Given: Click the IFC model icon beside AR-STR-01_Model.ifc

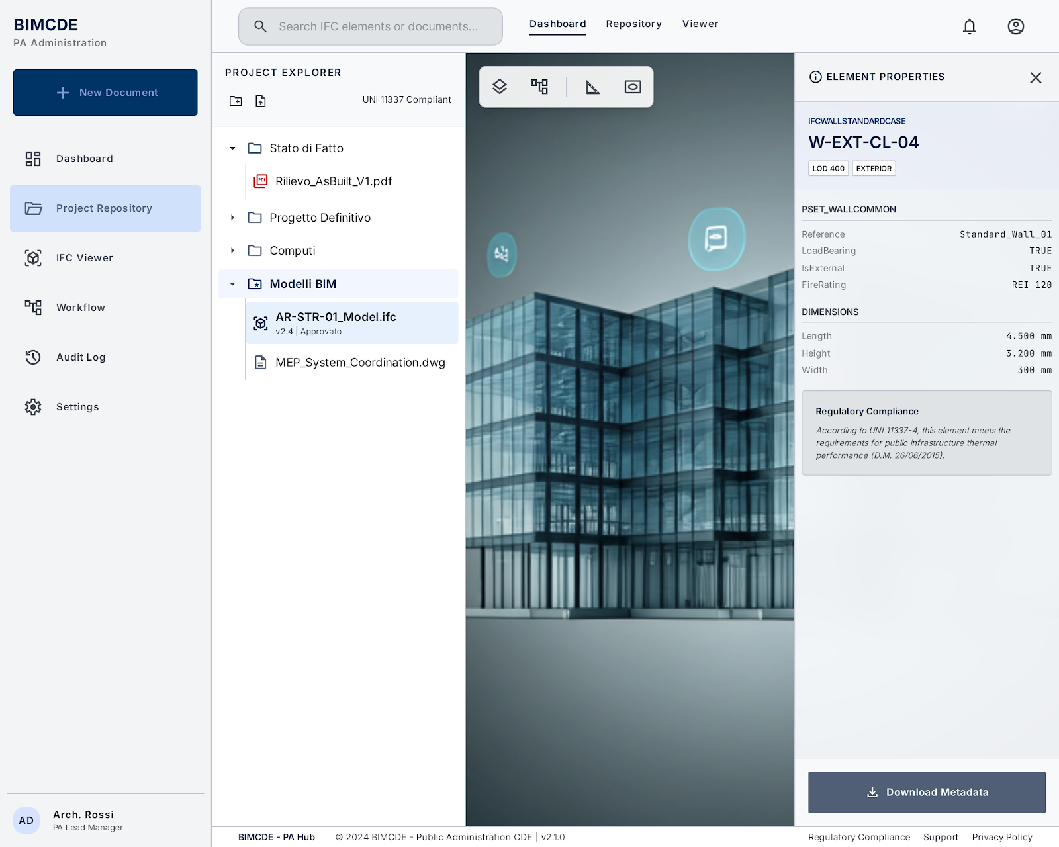Looking at the screenshot, I should click(261, 323).
